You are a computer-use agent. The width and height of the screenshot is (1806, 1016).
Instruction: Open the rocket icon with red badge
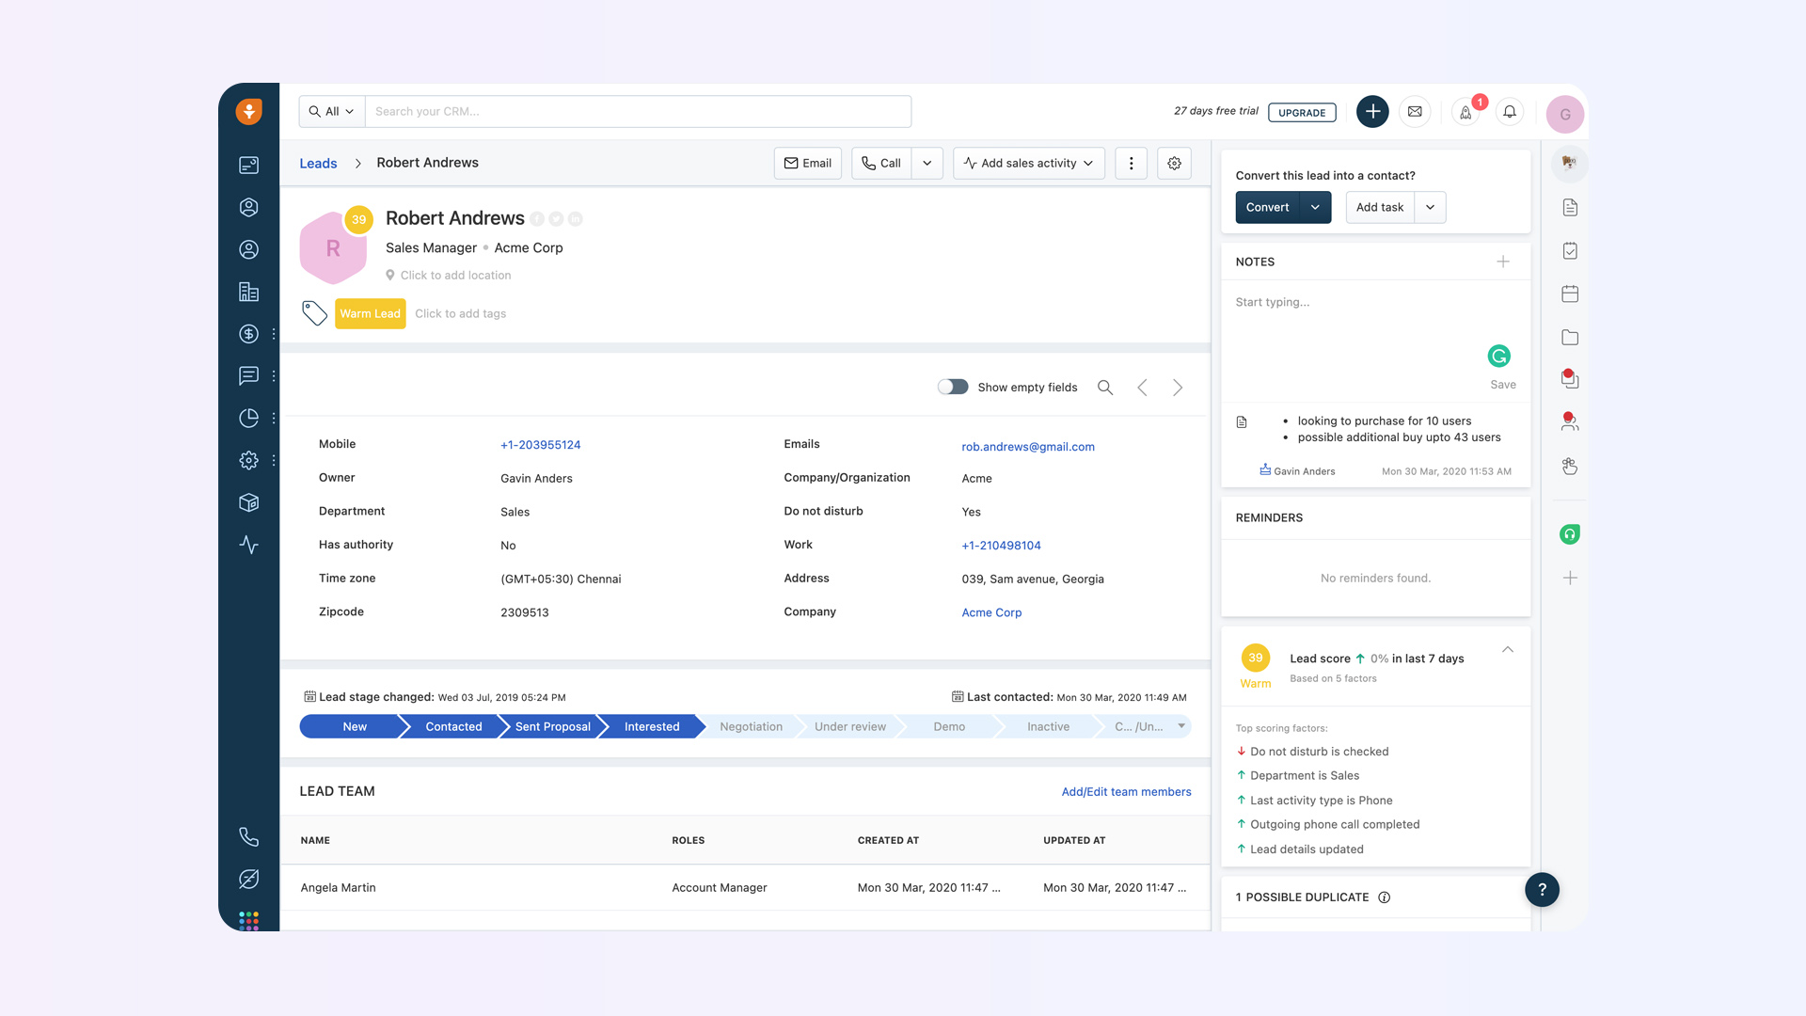coord(1465,112)
